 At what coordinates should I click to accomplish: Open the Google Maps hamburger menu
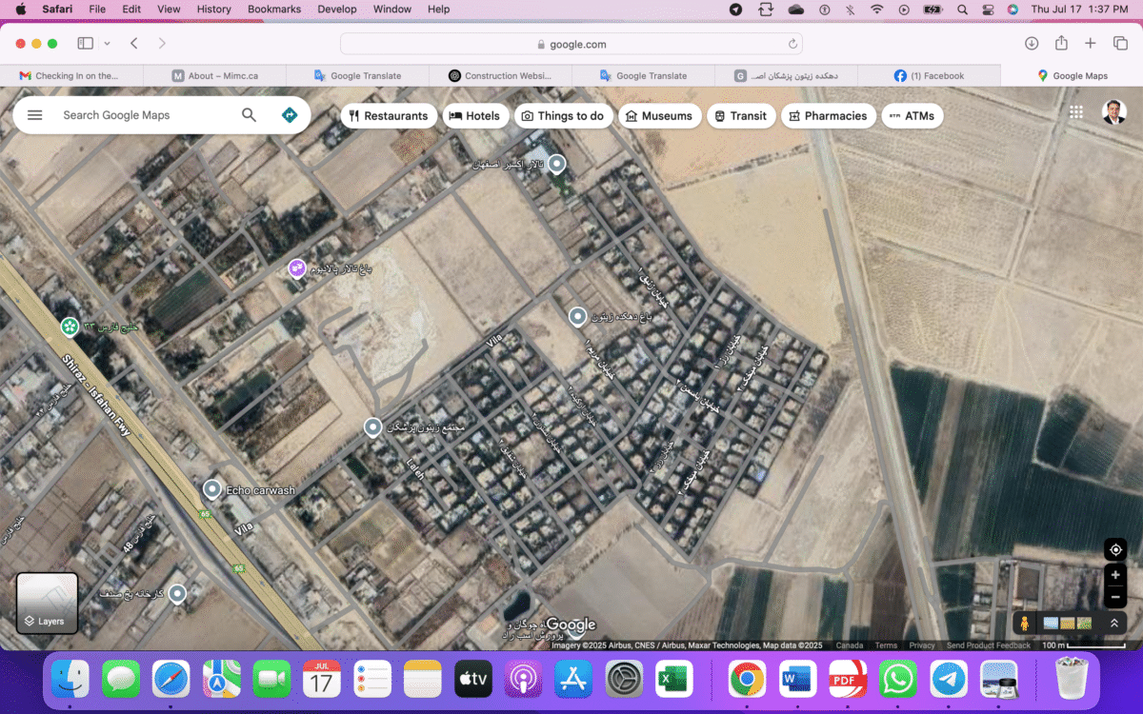click(x=35, y=115)
